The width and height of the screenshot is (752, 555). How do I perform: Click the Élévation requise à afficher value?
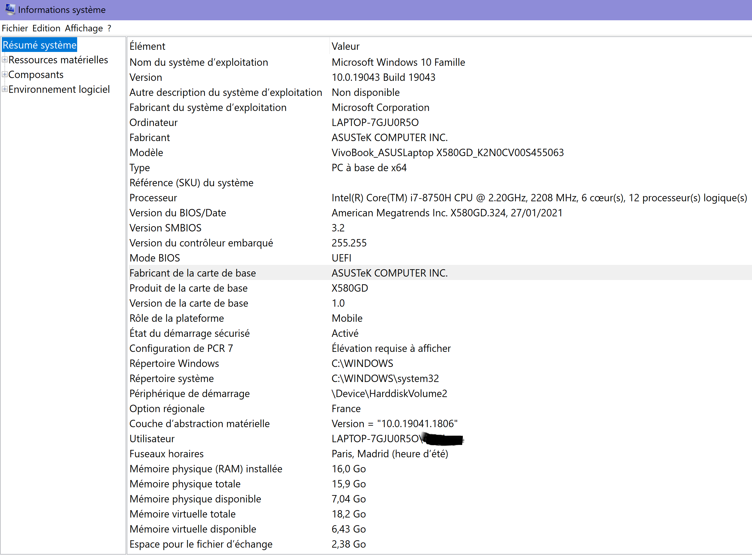391,349
